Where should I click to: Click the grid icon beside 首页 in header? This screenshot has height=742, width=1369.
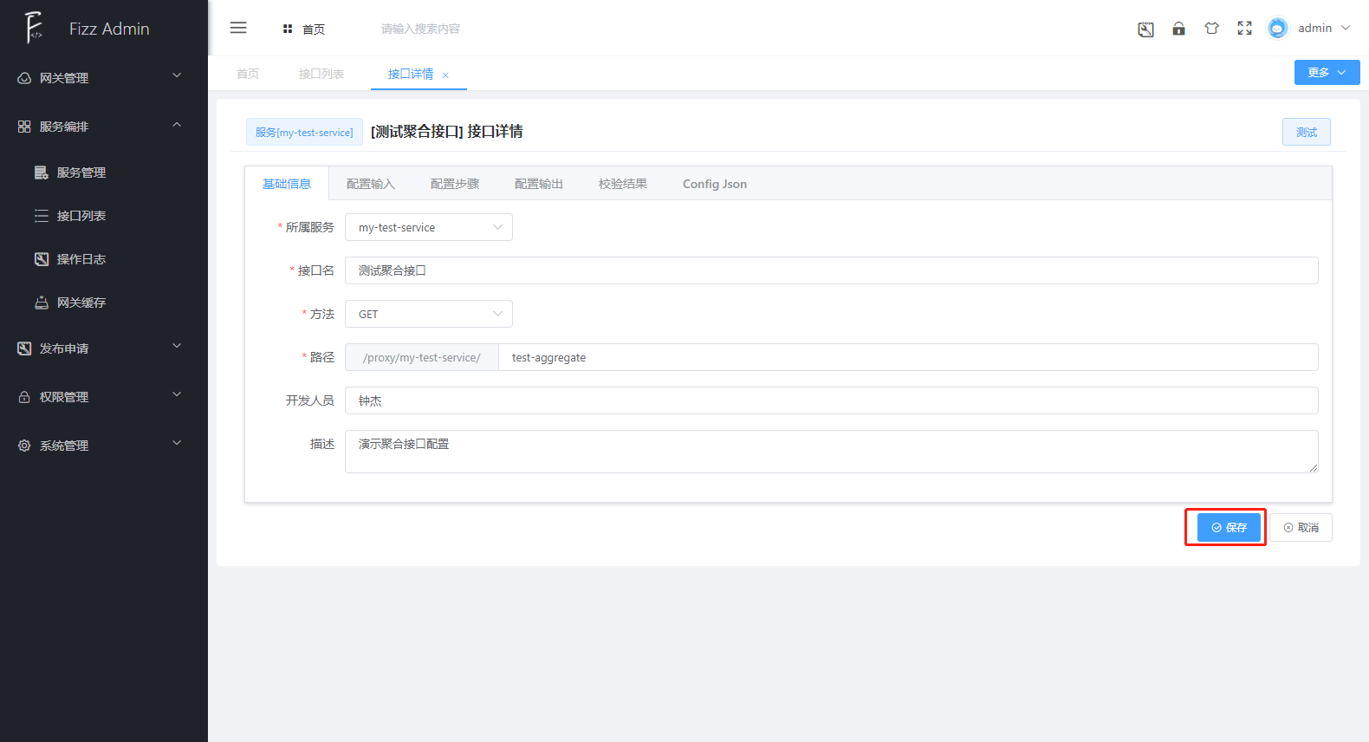tap(288, 29)
